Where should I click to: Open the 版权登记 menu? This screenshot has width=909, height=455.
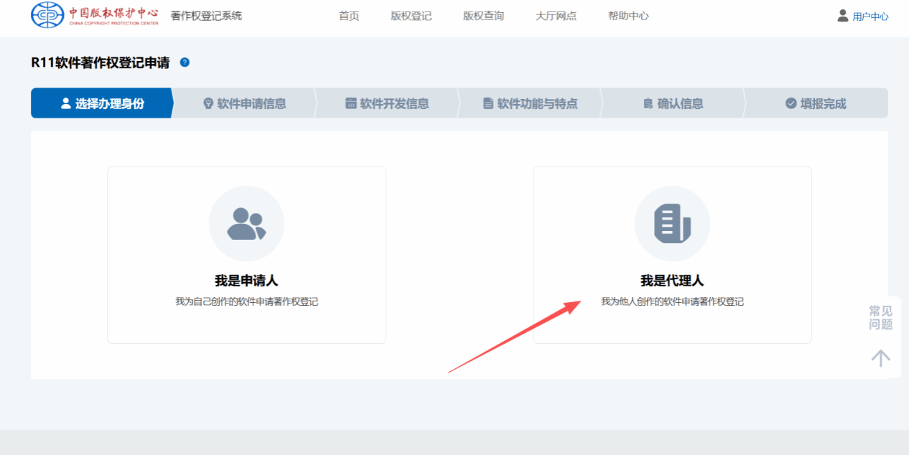coord(411,16)
